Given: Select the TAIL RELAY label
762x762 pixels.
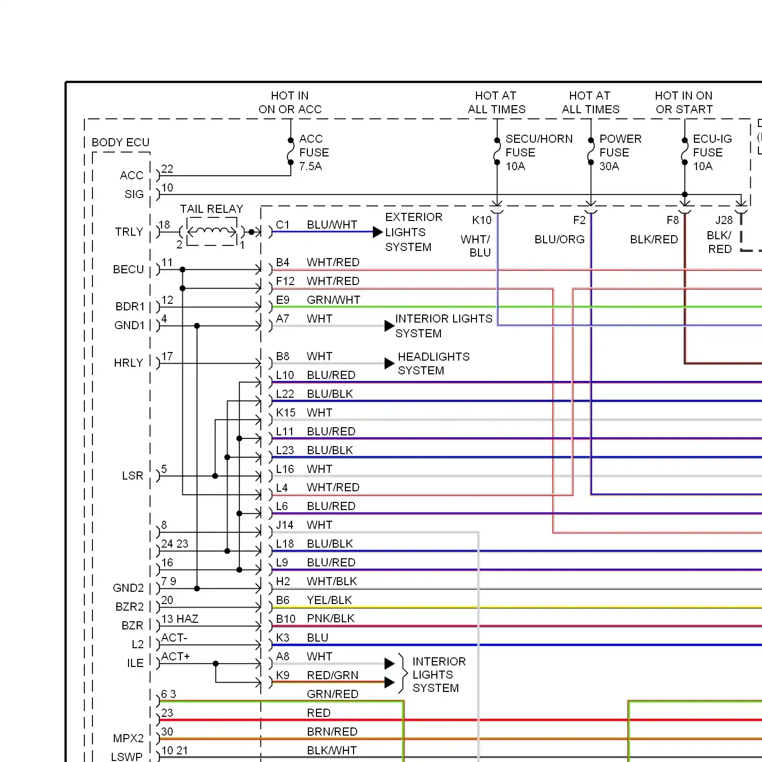Looking at the screenshot, I should [211, 209].
